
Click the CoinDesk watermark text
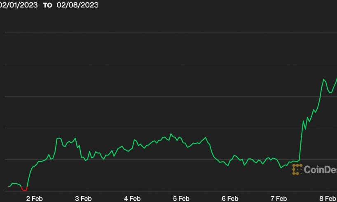tap(320, 169)
